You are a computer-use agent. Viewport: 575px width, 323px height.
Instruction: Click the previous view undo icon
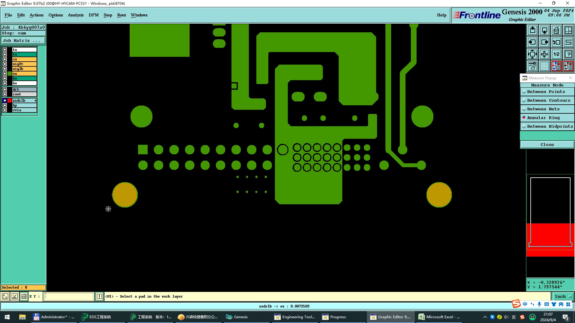point(556,42)
